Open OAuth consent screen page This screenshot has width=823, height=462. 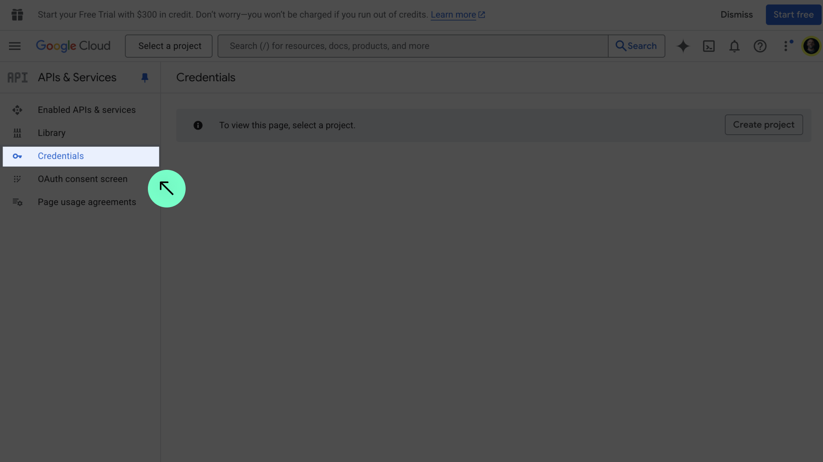[81, 179]
